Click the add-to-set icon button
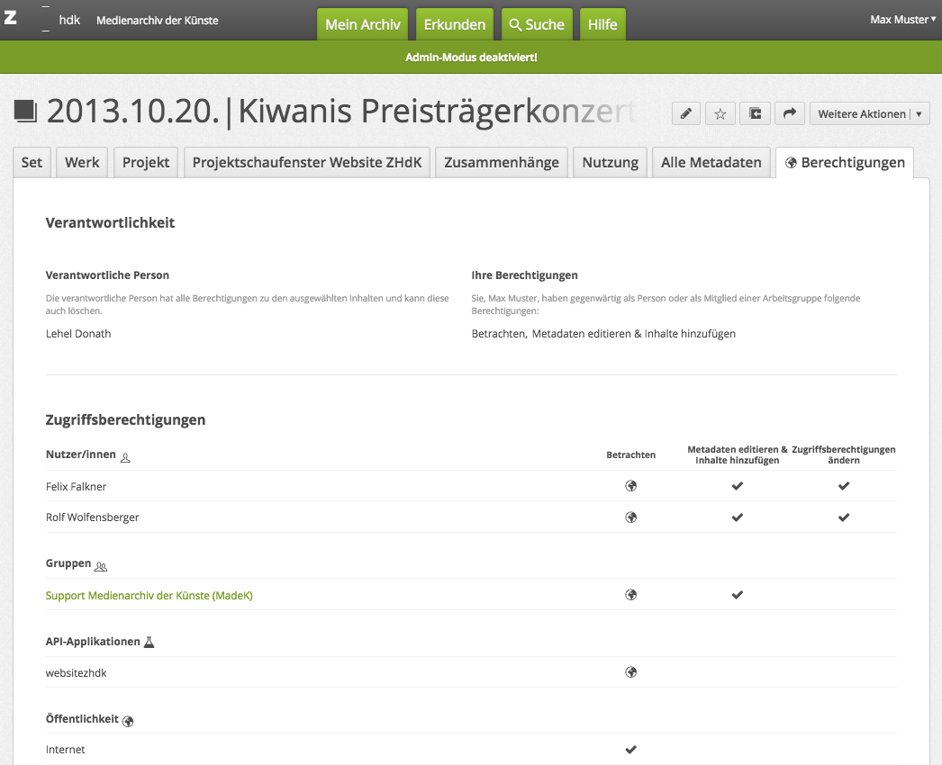Viewport: 942px width, 765px height. click(755, 114)
